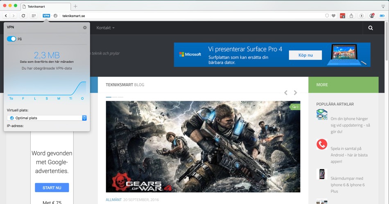Click the Köp nu button in Microsoft ad
The width and height of the screenshot is (389, 204).
click(305, 55)
